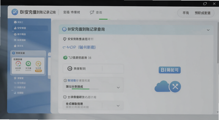This screenshot has height=120, width=219.
Task: Click the vertical scrollbar on the right edge
Action: tap(218, 43)
